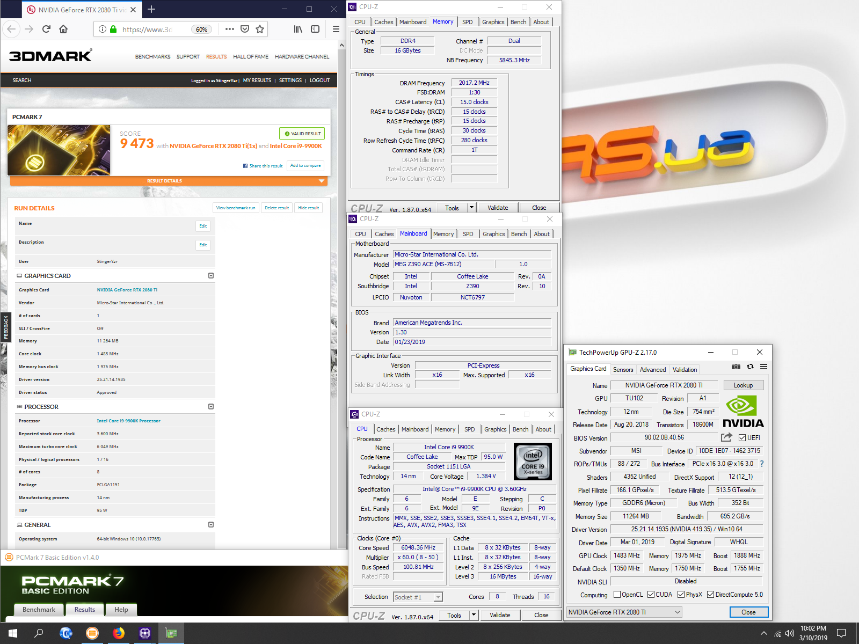Go to the Firefox home page

pyautogui.click(x=63, y=29)
